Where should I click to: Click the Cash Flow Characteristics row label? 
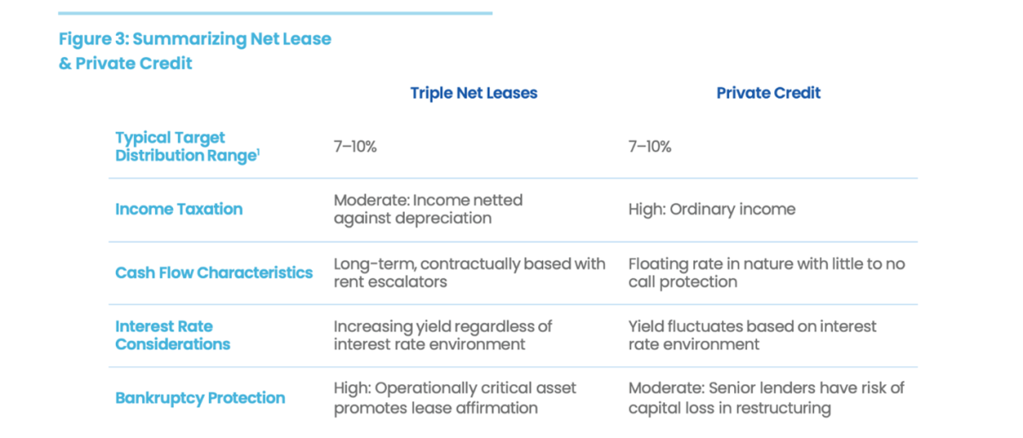click(x=214, y=273)
